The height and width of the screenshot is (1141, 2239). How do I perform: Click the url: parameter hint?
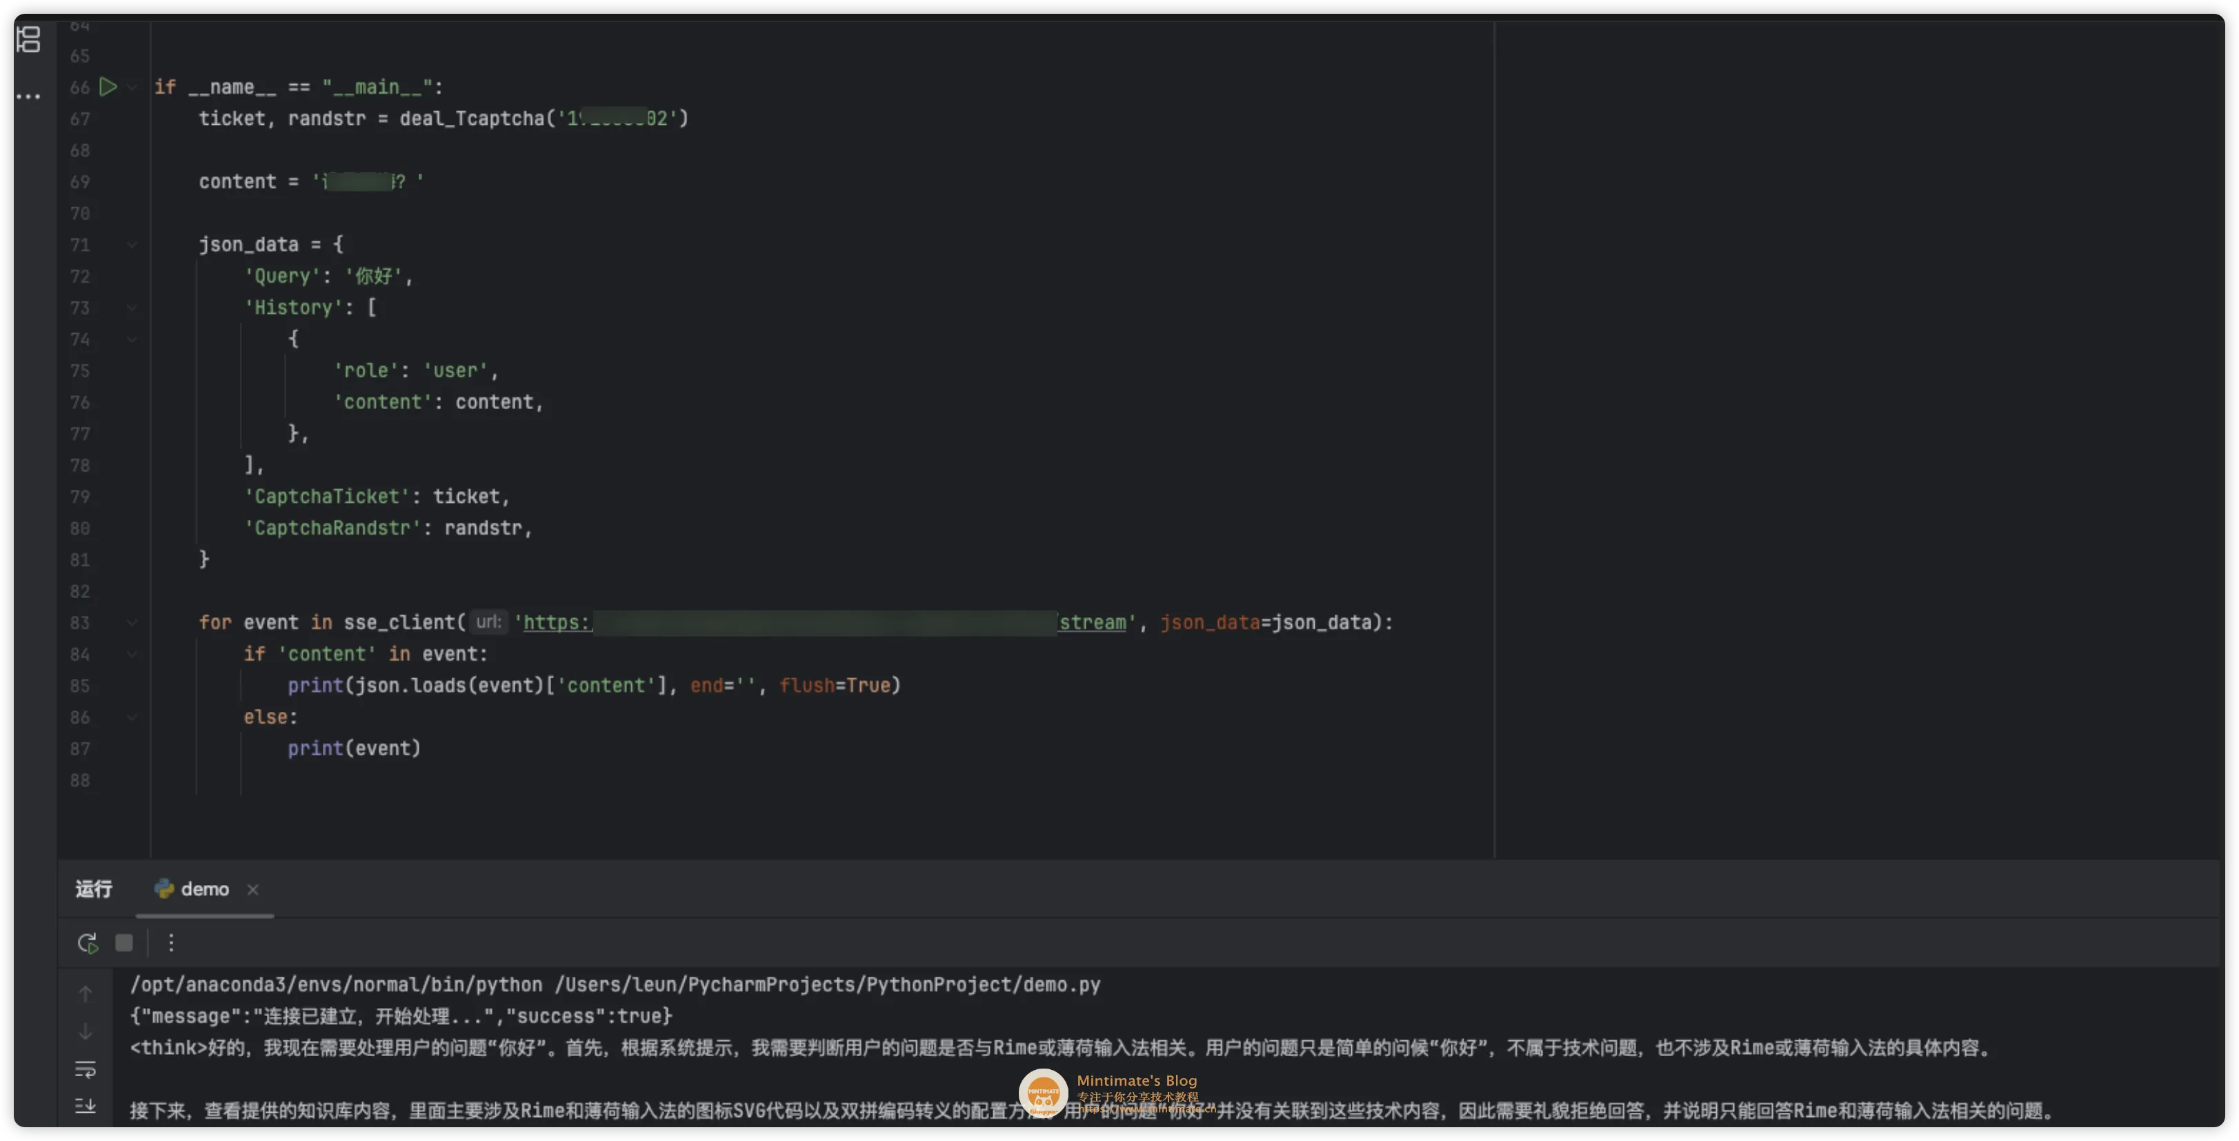tap(488, 622)
